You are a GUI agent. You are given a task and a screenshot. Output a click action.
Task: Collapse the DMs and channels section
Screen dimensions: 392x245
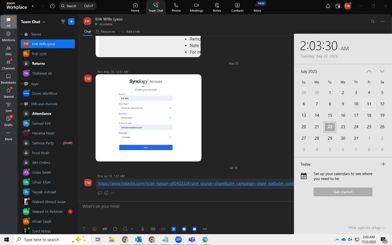pyautogui.click(x=22, y=104)
